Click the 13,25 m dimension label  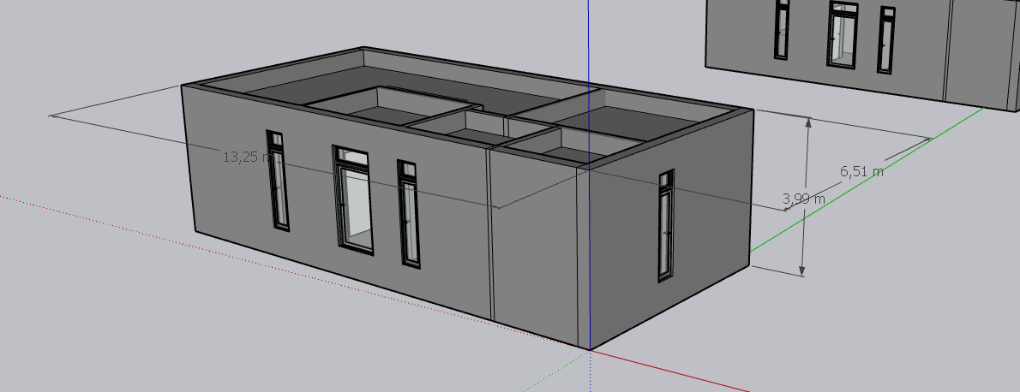pyautogui.click(x=242, y=157)
